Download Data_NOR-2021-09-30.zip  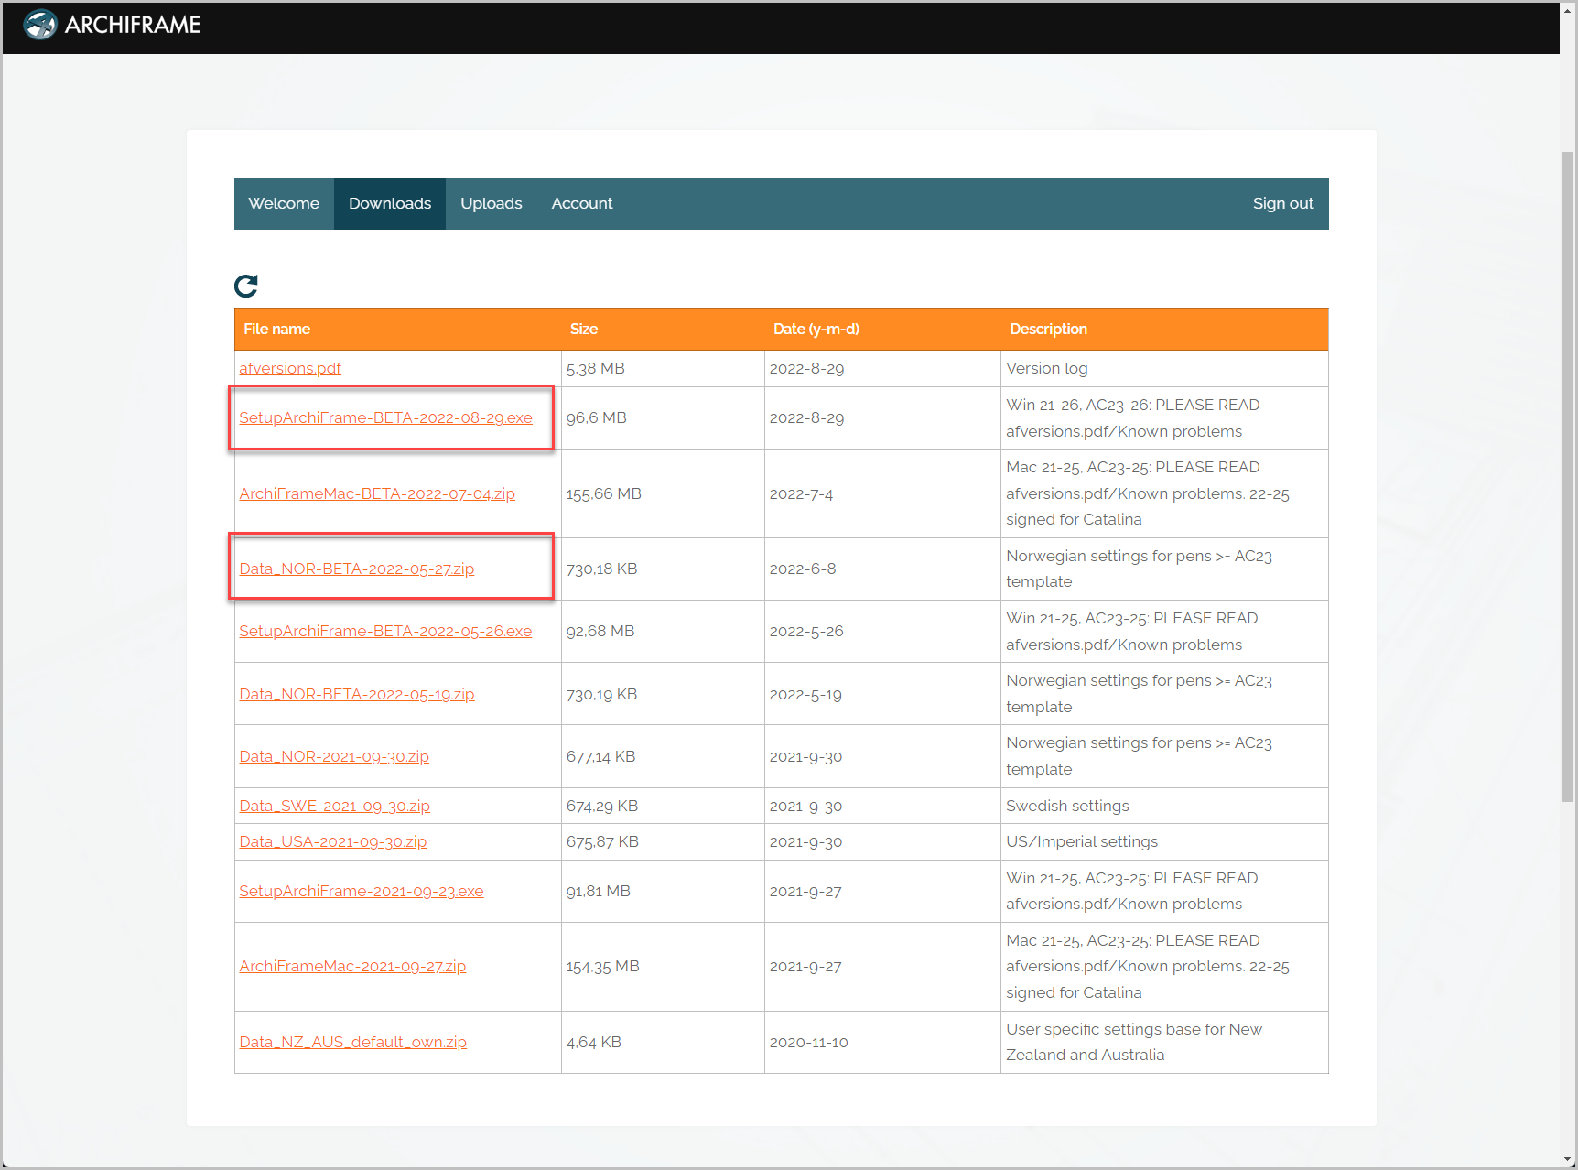[x=334, y=756]
